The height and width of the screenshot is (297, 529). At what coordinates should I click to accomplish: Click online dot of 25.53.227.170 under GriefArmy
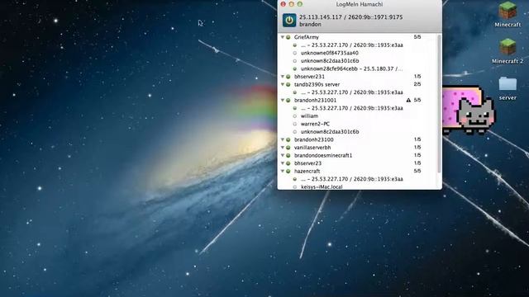[295, 45]
